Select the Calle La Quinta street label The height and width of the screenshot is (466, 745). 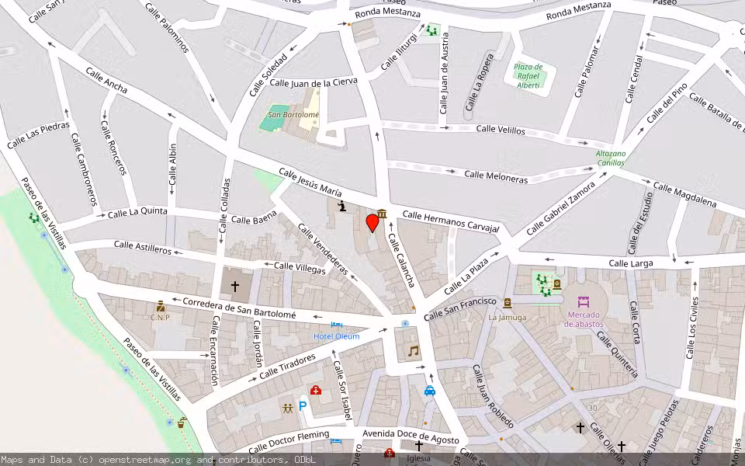click(x=137, y=213)
